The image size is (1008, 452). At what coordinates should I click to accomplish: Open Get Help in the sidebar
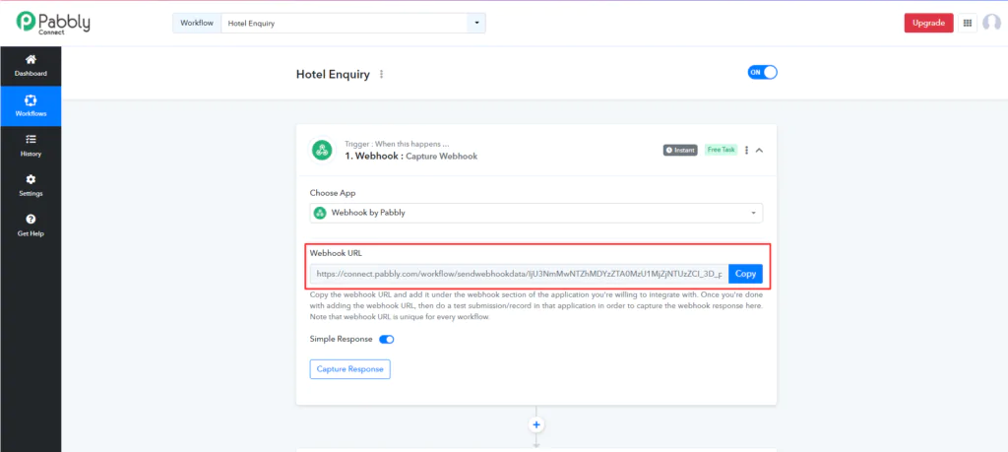point(31,226)
